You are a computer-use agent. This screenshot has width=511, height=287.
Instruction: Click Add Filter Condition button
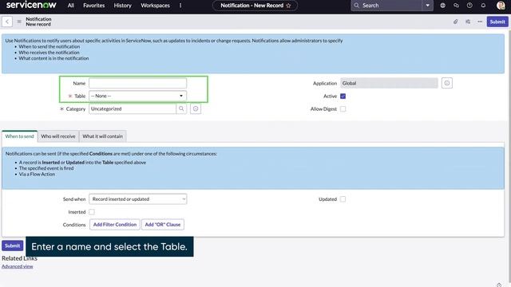click(115, 225)
